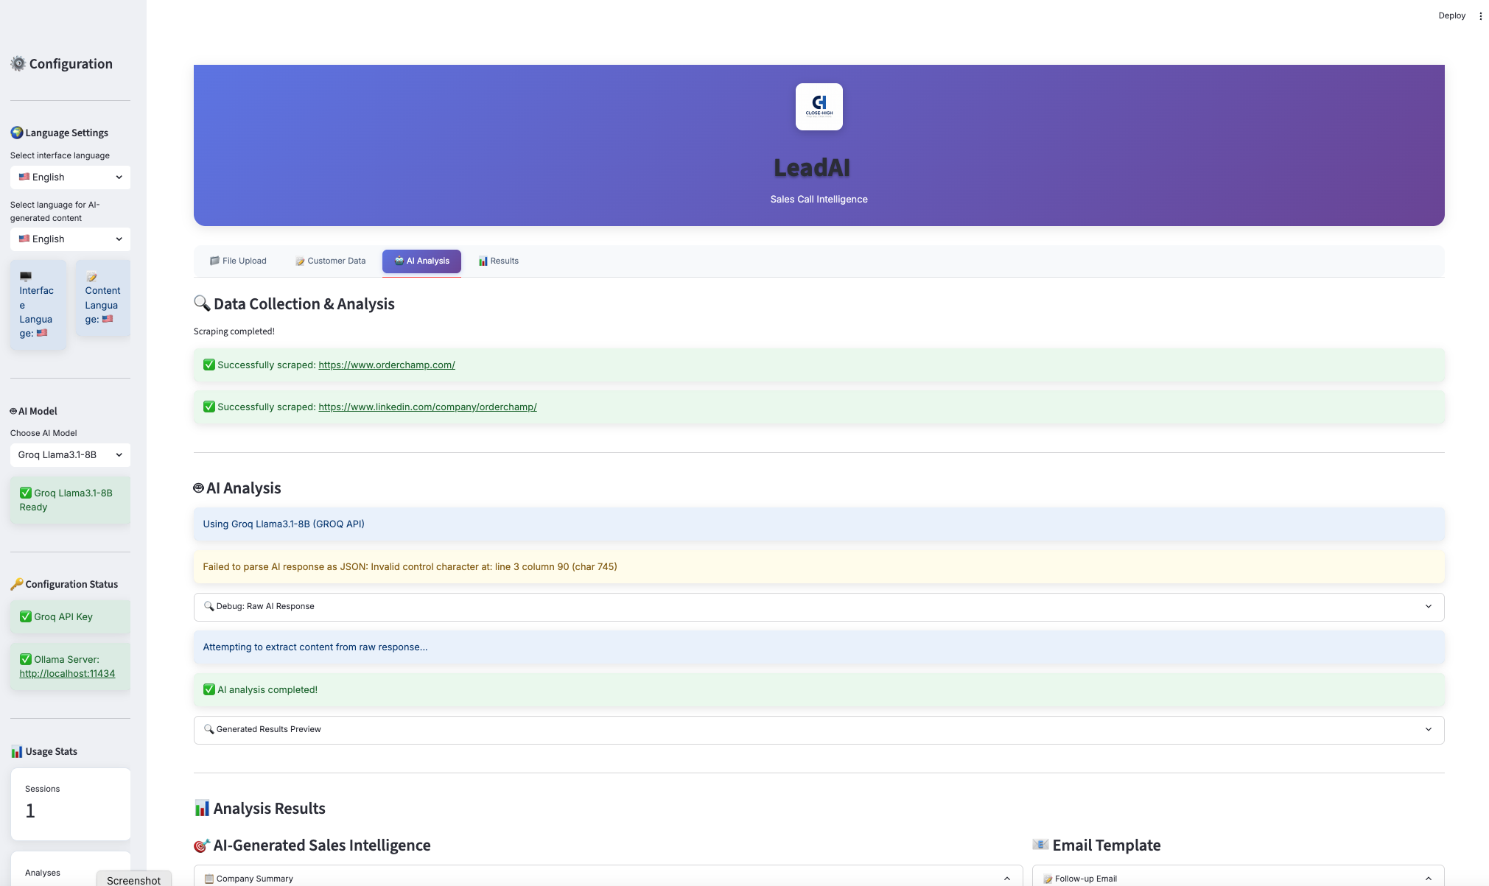Click the Configuration gear icon
The height and width of the screenshot is (886, 1489).
[18, 64]
